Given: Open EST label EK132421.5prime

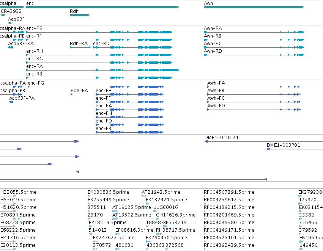Looking at the screenshot, I should click(x=167, y=200).
